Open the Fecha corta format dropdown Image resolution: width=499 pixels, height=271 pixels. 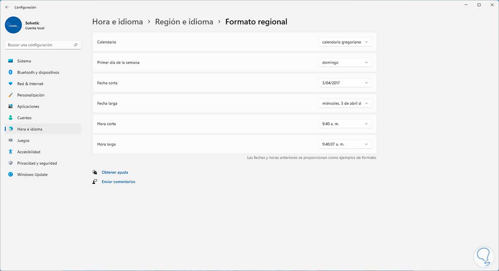tap(345, 83)
